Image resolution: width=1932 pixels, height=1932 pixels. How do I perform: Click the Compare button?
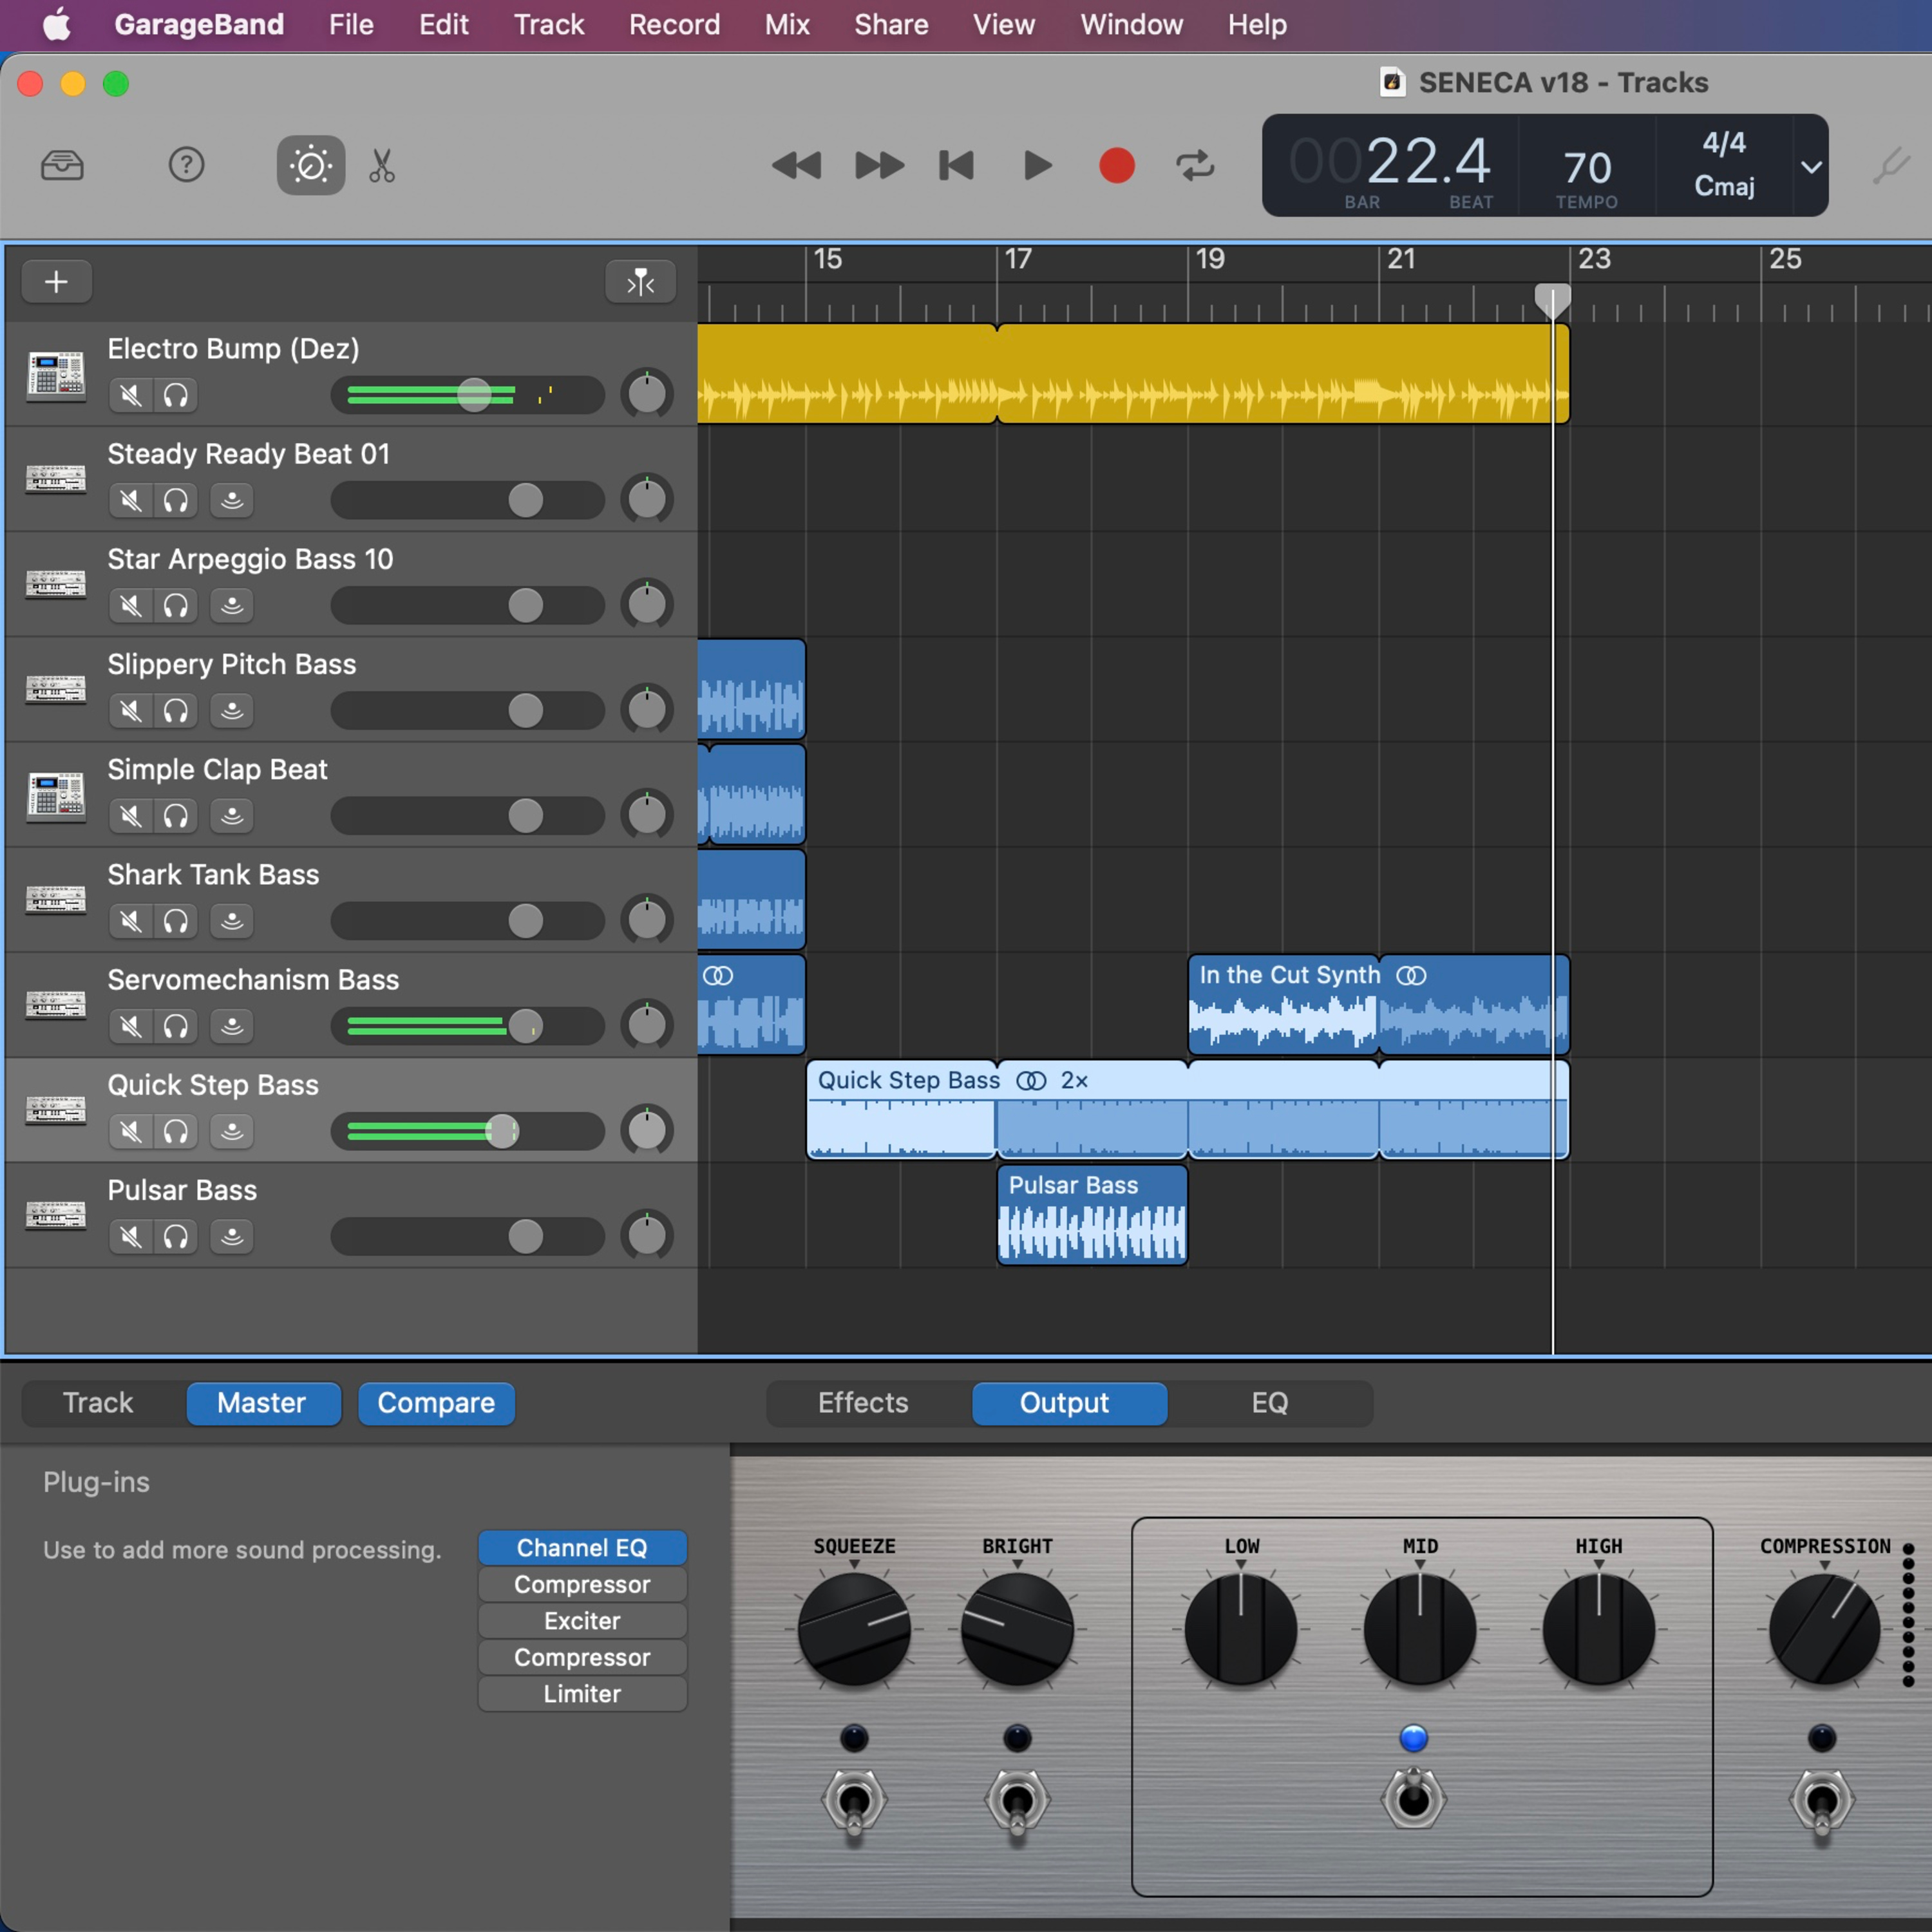[436, 1403]
